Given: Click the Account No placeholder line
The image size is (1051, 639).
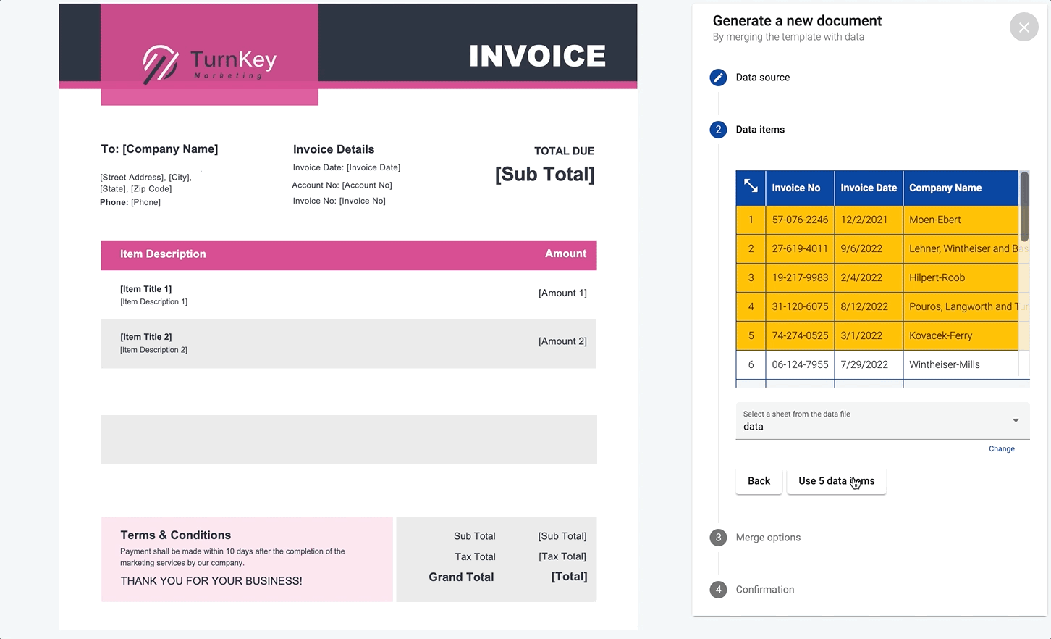Looking at the screenshot, I should coord(342,185).
